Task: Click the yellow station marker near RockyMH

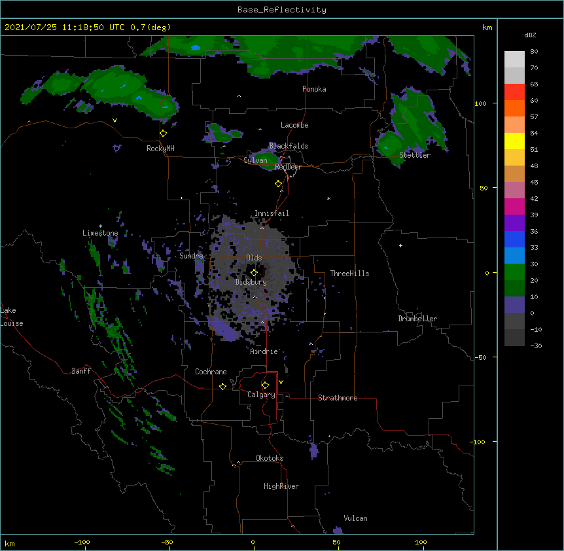Action: click(x=164, y=133)
